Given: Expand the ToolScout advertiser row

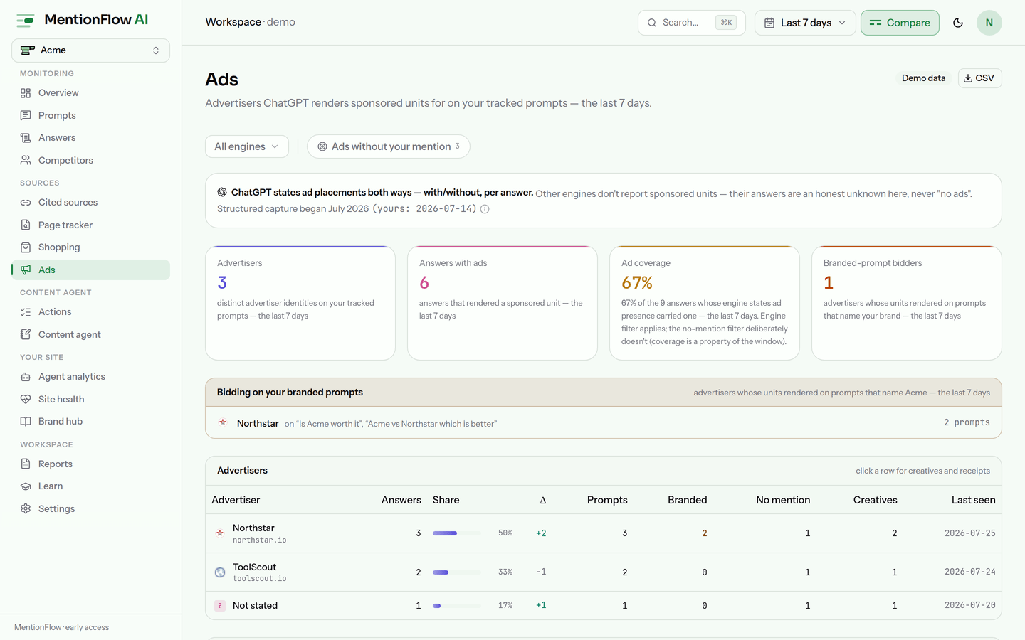Looking at the screenshot, I should (604, 572).
